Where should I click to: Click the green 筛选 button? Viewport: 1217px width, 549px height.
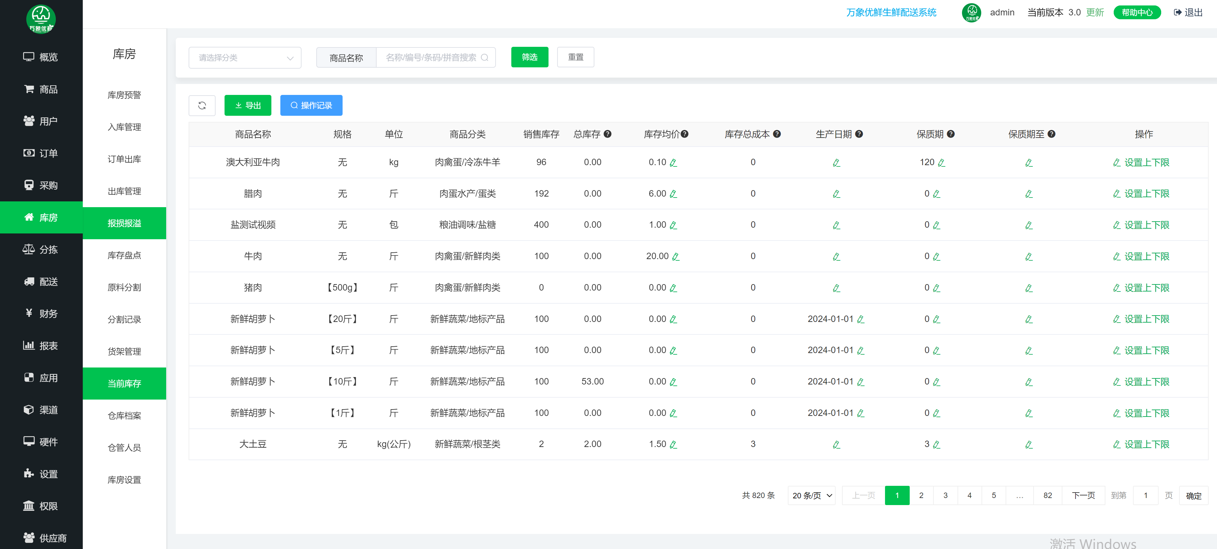529,57
